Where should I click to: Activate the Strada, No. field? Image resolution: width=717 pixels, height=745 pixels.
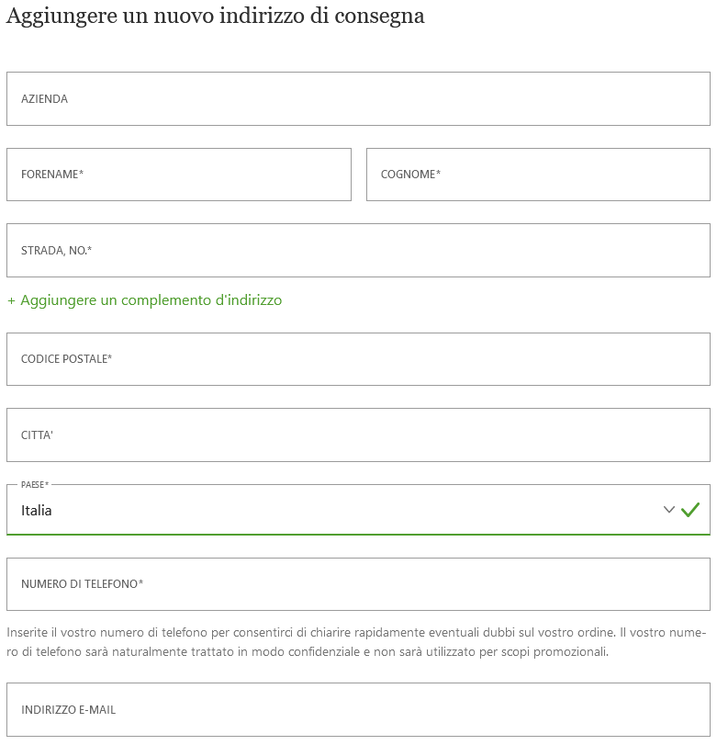358,251
